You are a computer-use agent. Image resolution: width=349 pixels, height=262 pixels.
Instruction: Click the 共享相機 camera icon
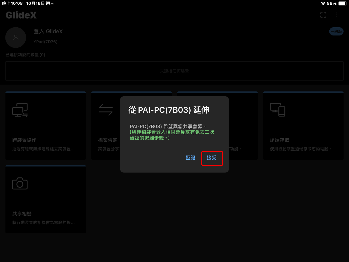coord(20,184)
